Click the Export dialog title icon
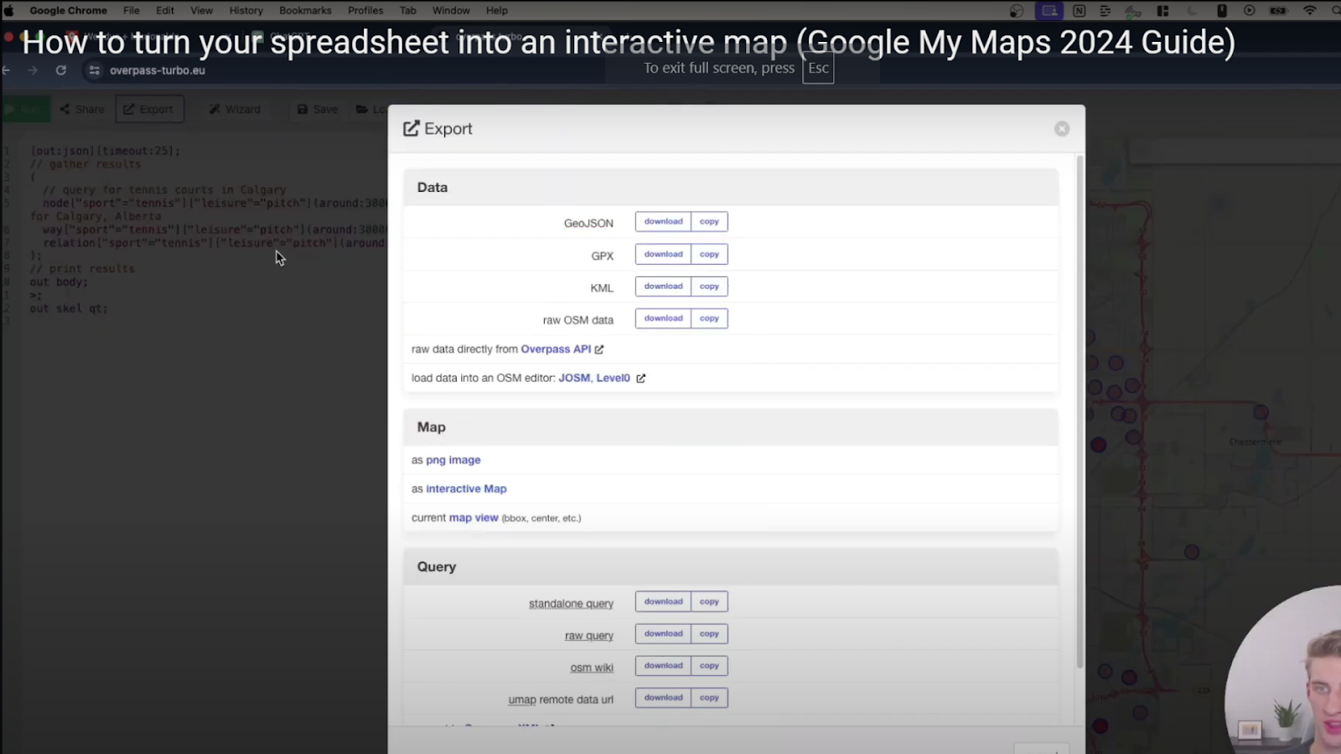 pos(411,128)
